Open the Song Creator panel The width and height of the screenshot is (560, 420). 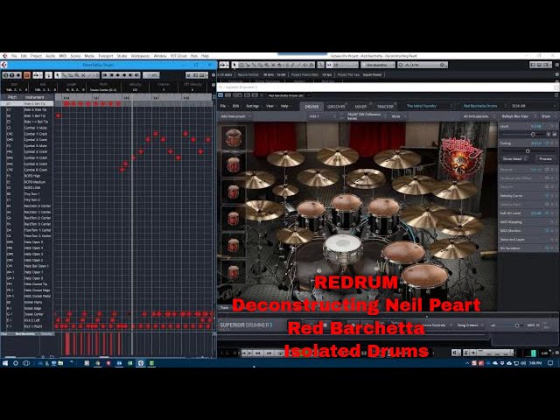[x=469, y=325]
